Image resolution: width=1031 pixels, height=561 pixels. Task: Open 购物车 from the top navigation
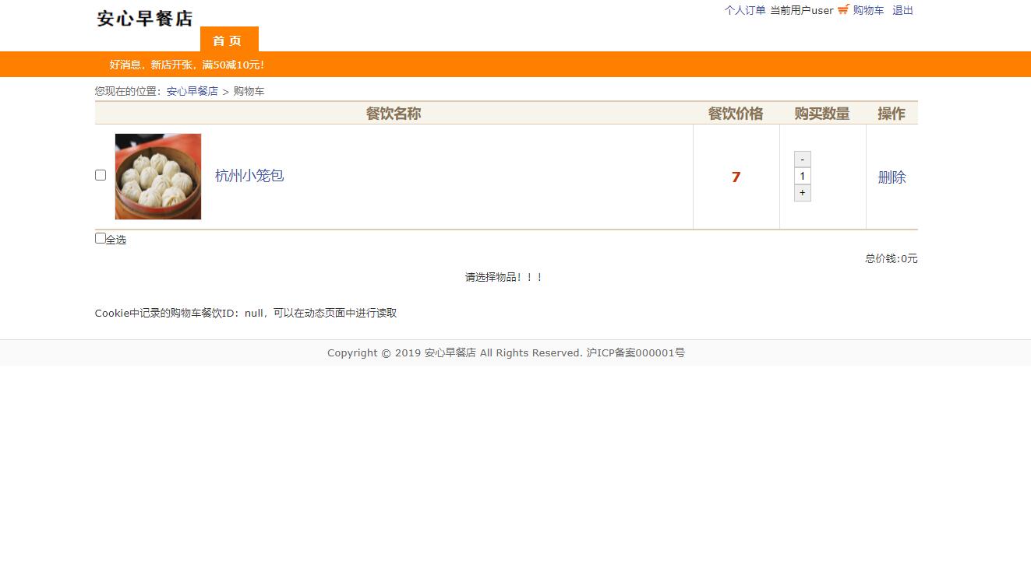click(x=867, y=10)
